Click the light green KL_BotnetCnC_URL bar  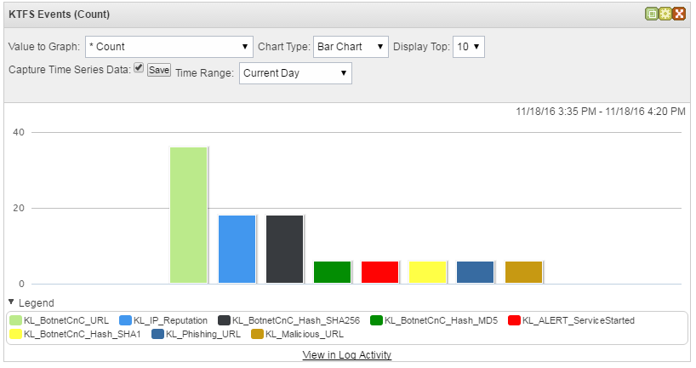[189, 215]
